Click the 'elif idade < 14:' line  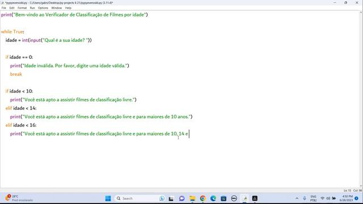coord(21,108)
